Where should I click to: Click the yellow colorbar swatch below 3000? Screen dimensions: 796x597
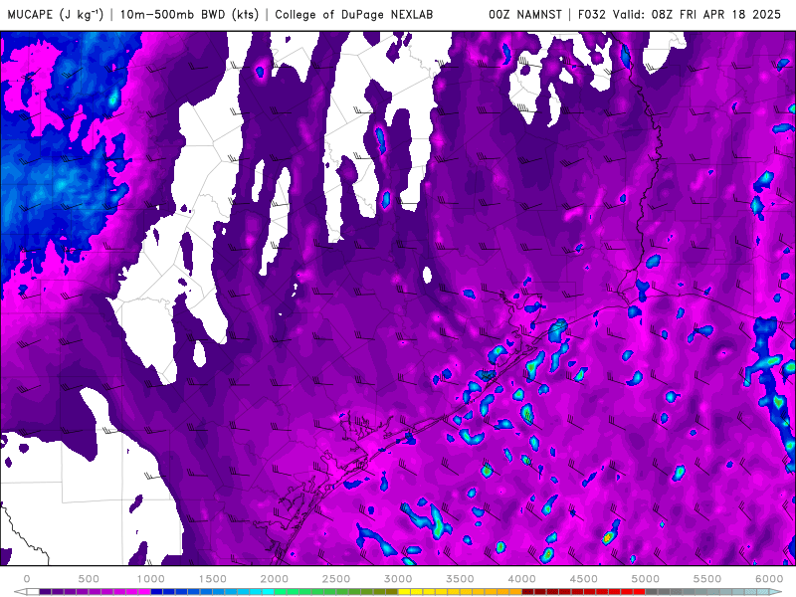pos(404,592)
